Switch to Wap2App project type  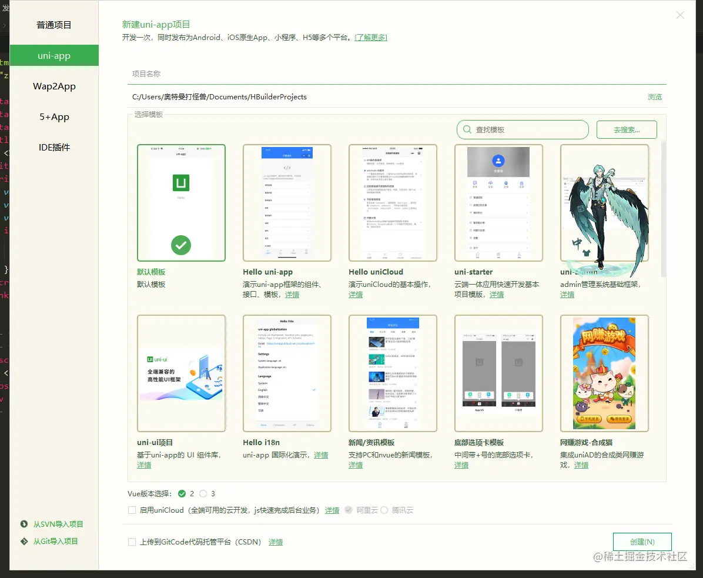(x=54, y=86)
